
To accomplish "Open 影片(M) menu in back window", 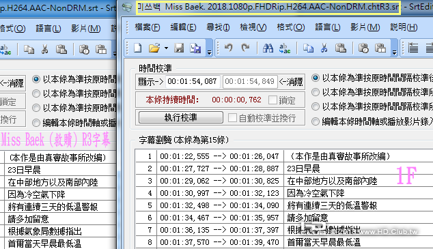I will (x=86, y=29).
